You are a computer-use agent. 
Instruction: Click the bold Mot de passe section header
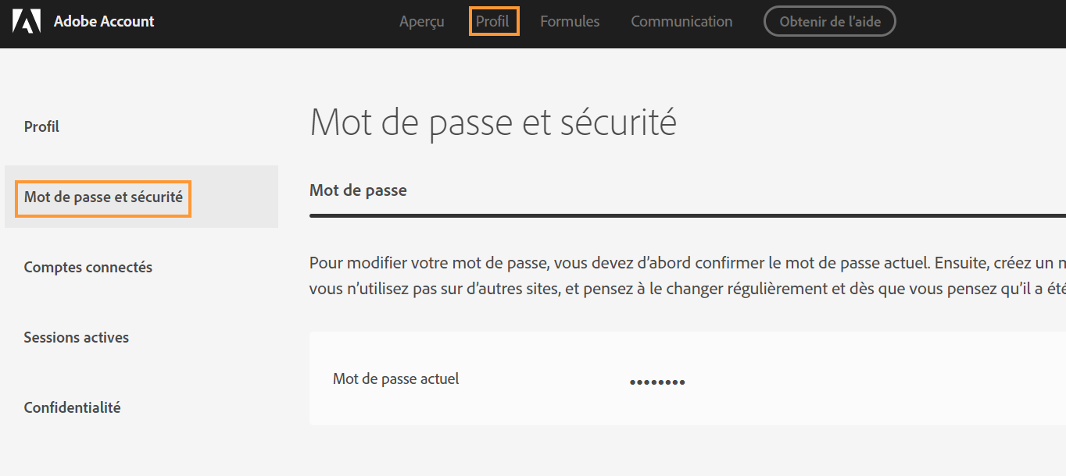tap(358, 190)
